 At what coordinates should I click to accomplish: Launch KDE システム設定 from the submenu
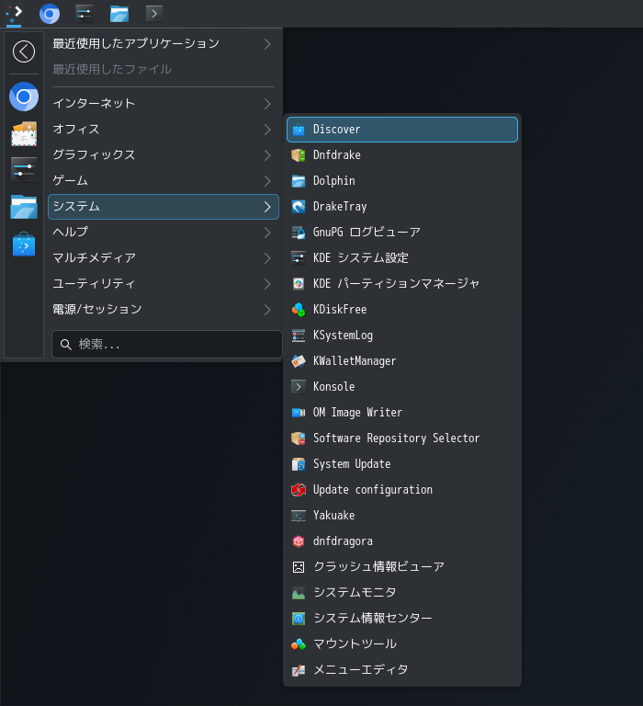[402, 258]
